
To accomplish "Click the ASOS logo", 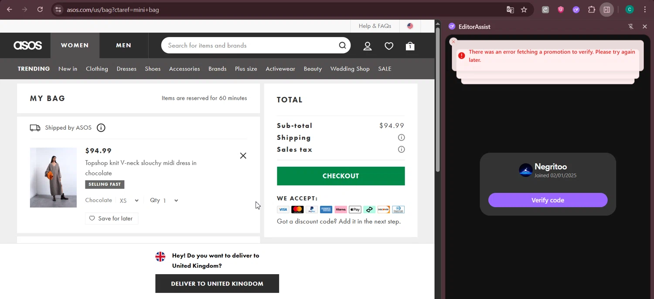I will (x=27, y=45).
